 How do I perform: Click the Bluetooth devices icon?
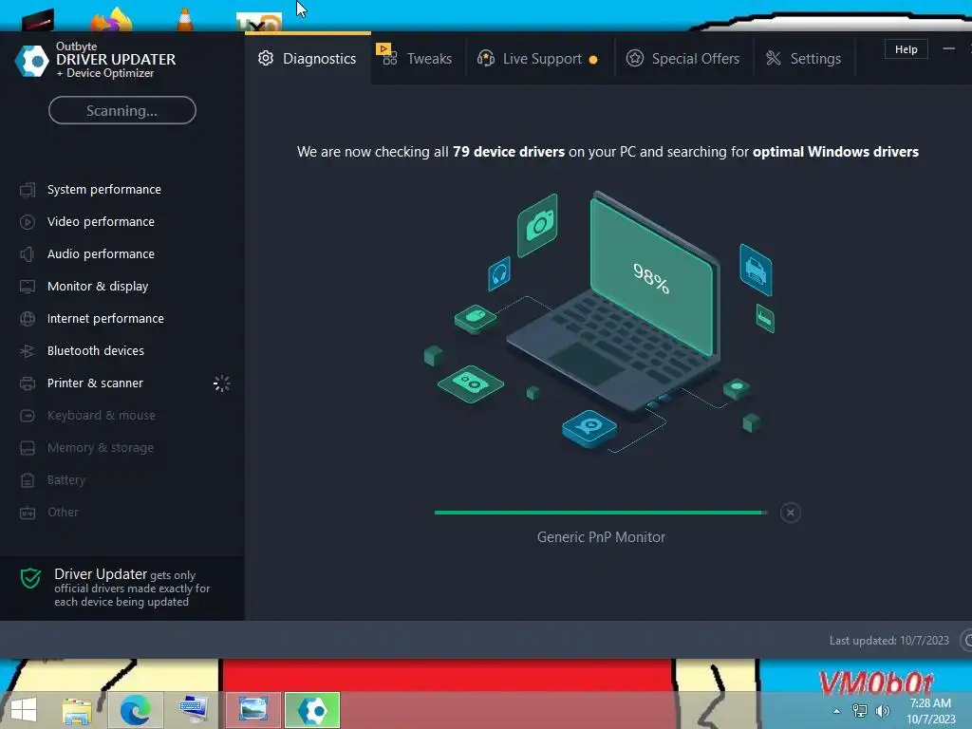28,351
